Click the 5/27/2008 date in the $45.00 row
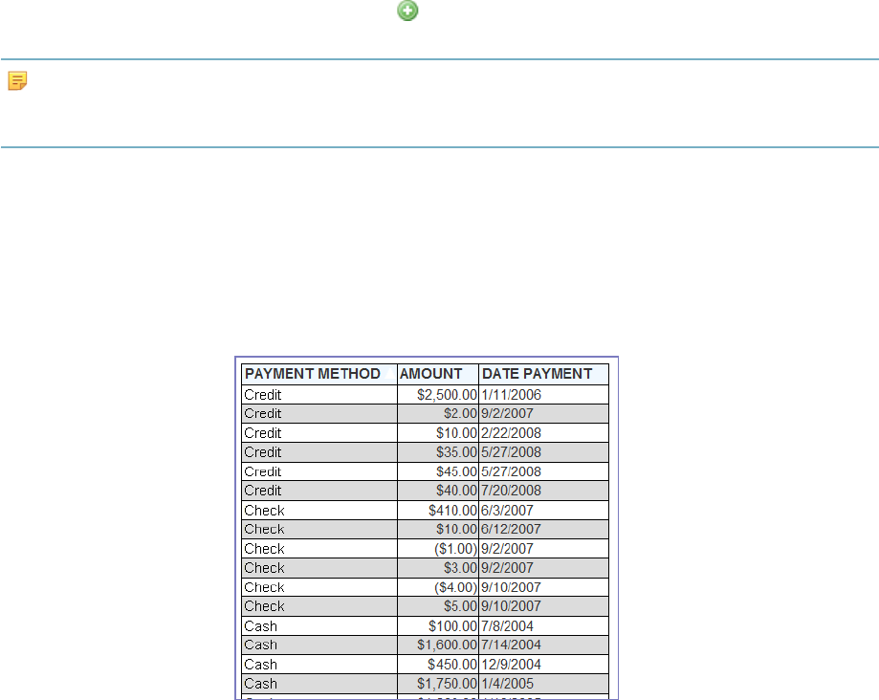Image resolution: width=879 pixels, height=700 pixels. [x=544, y=471]
